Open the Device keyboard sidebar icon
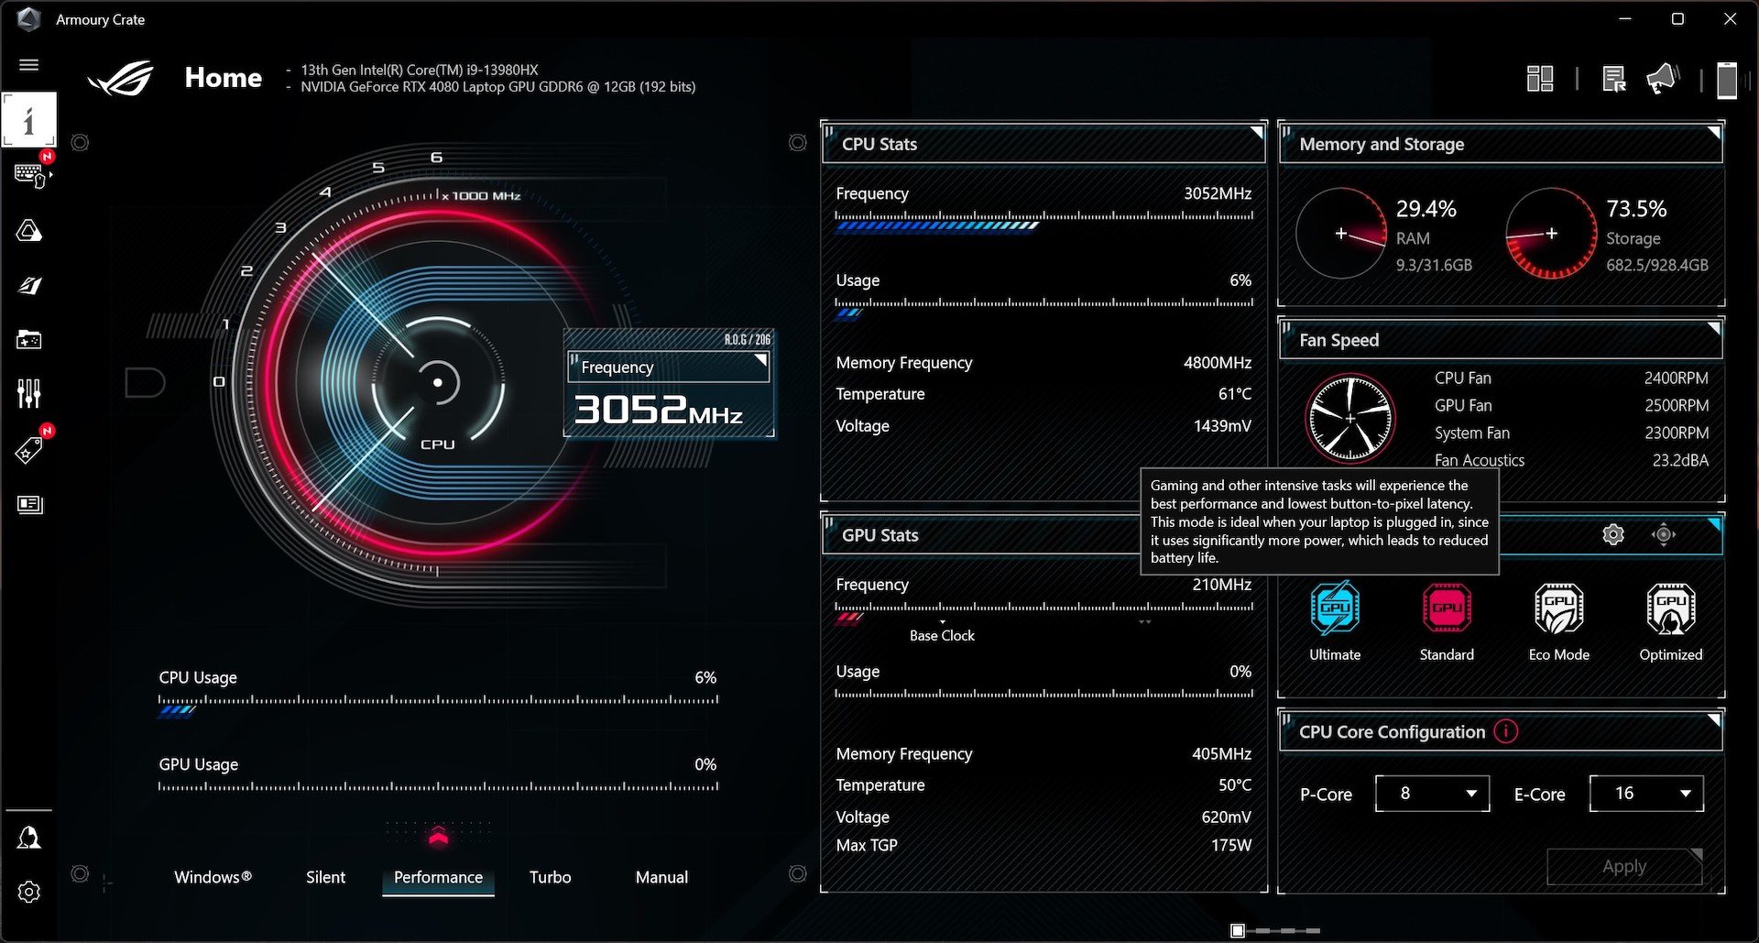 [x=29, y=174]
